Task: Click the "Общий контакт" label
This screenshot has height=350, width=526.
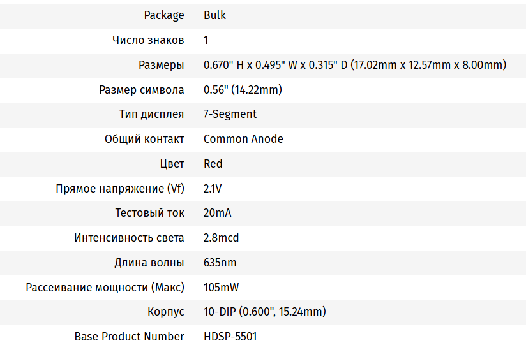Action: (144, 139)
